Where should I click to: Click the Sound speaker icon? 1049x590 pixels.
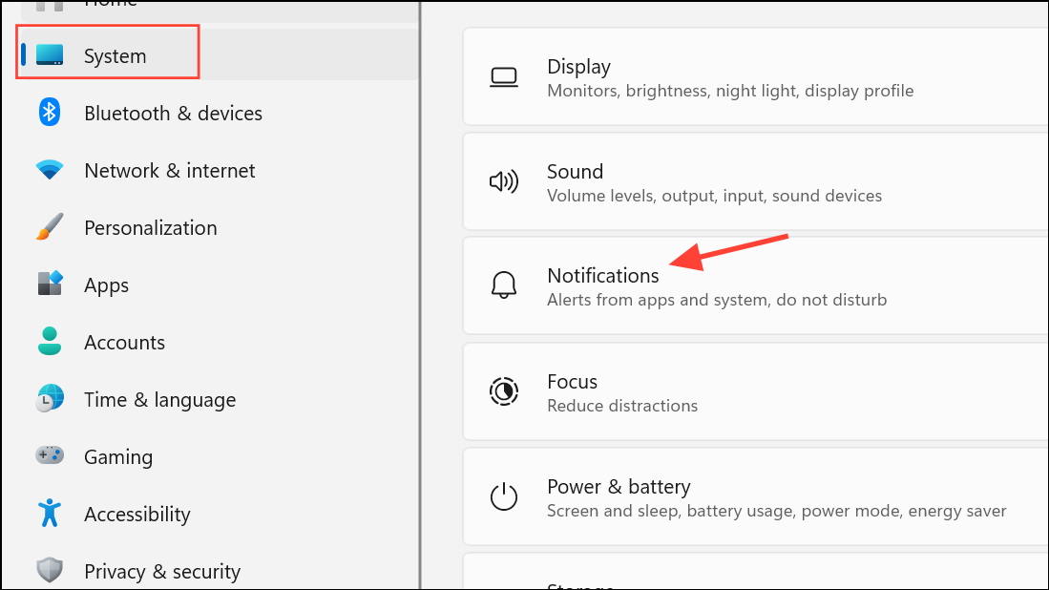point(503,181)
